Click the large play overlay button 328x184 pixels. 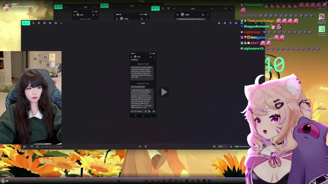click(x=164, y=92)
